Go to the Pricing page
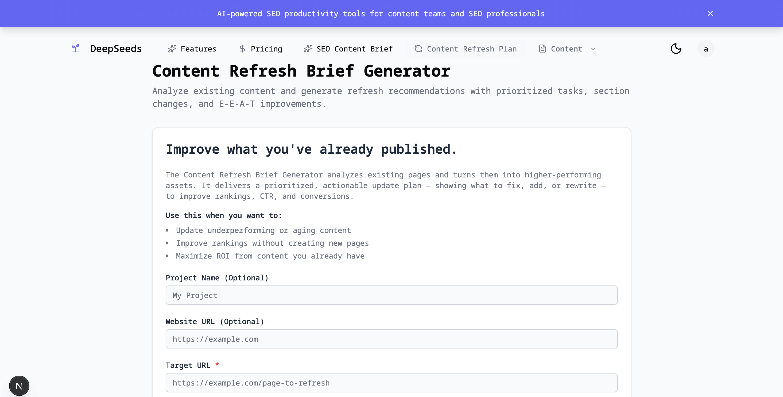The height and width of the screenshot is (397, 783). click(x=266, y=49)
